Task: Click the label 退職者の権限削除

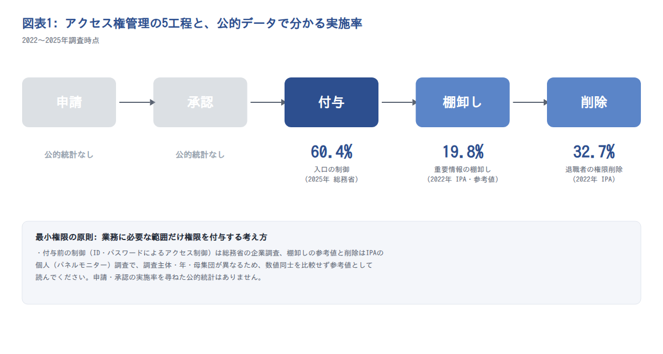Action: coord(594,169)
